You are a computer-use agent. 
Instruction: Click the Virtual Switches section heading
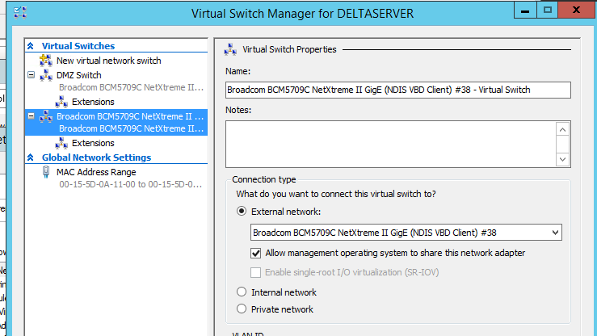point(78,46)
